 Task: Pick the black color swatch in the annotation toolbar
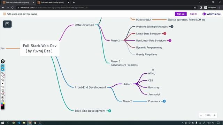tap(3, 108)
